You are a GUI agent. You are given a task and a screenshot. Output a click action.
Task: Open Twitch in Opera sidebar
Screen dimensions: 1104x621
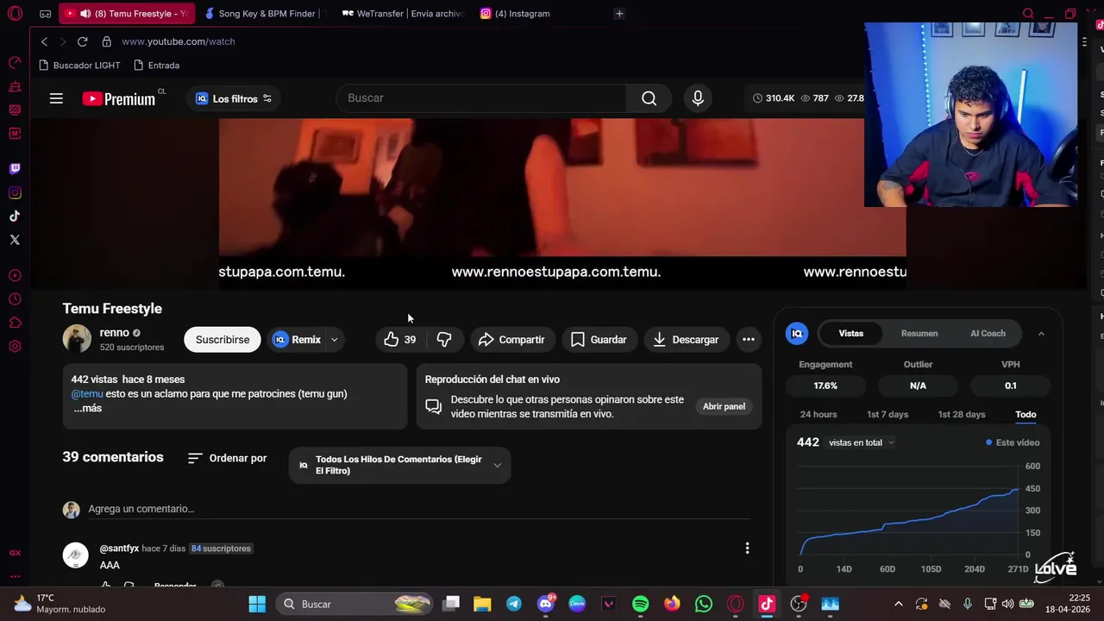[x=15, y=169]
